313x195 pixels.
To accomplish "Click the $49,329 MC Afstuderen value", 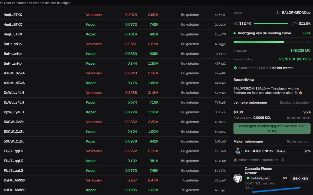I will pos(301,51).
